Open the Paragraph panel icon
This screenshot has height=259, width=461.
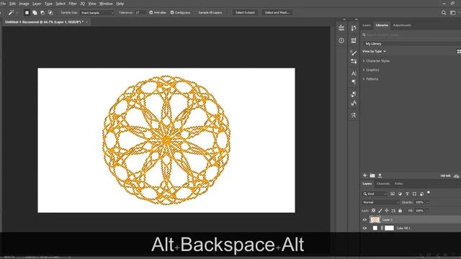pyautogui.click(x=354, y=82)
